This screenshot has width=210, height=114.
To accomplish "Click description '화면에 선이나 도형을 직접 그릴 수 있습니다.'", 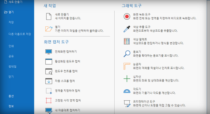I will [x=159, y=105].
